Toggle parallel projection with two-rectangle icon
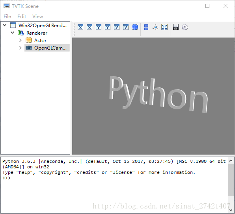This screenshot has height=214, width=235. coord(146,28)
